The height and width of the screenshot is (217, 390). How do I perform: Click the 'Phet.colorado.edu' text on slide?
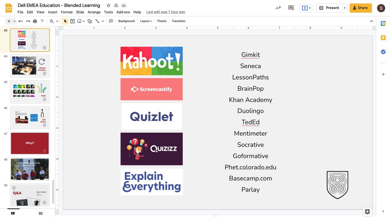coord(251,167)
